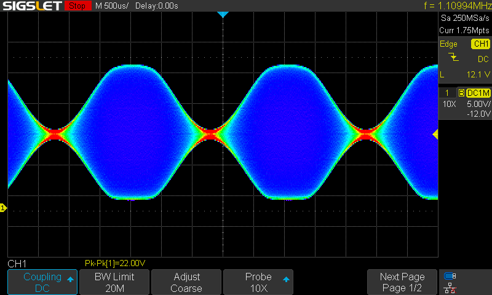This screenshot has width=492, height=295.
Task: Open the Probe 10X softkey menu
Action: [258, 282]
